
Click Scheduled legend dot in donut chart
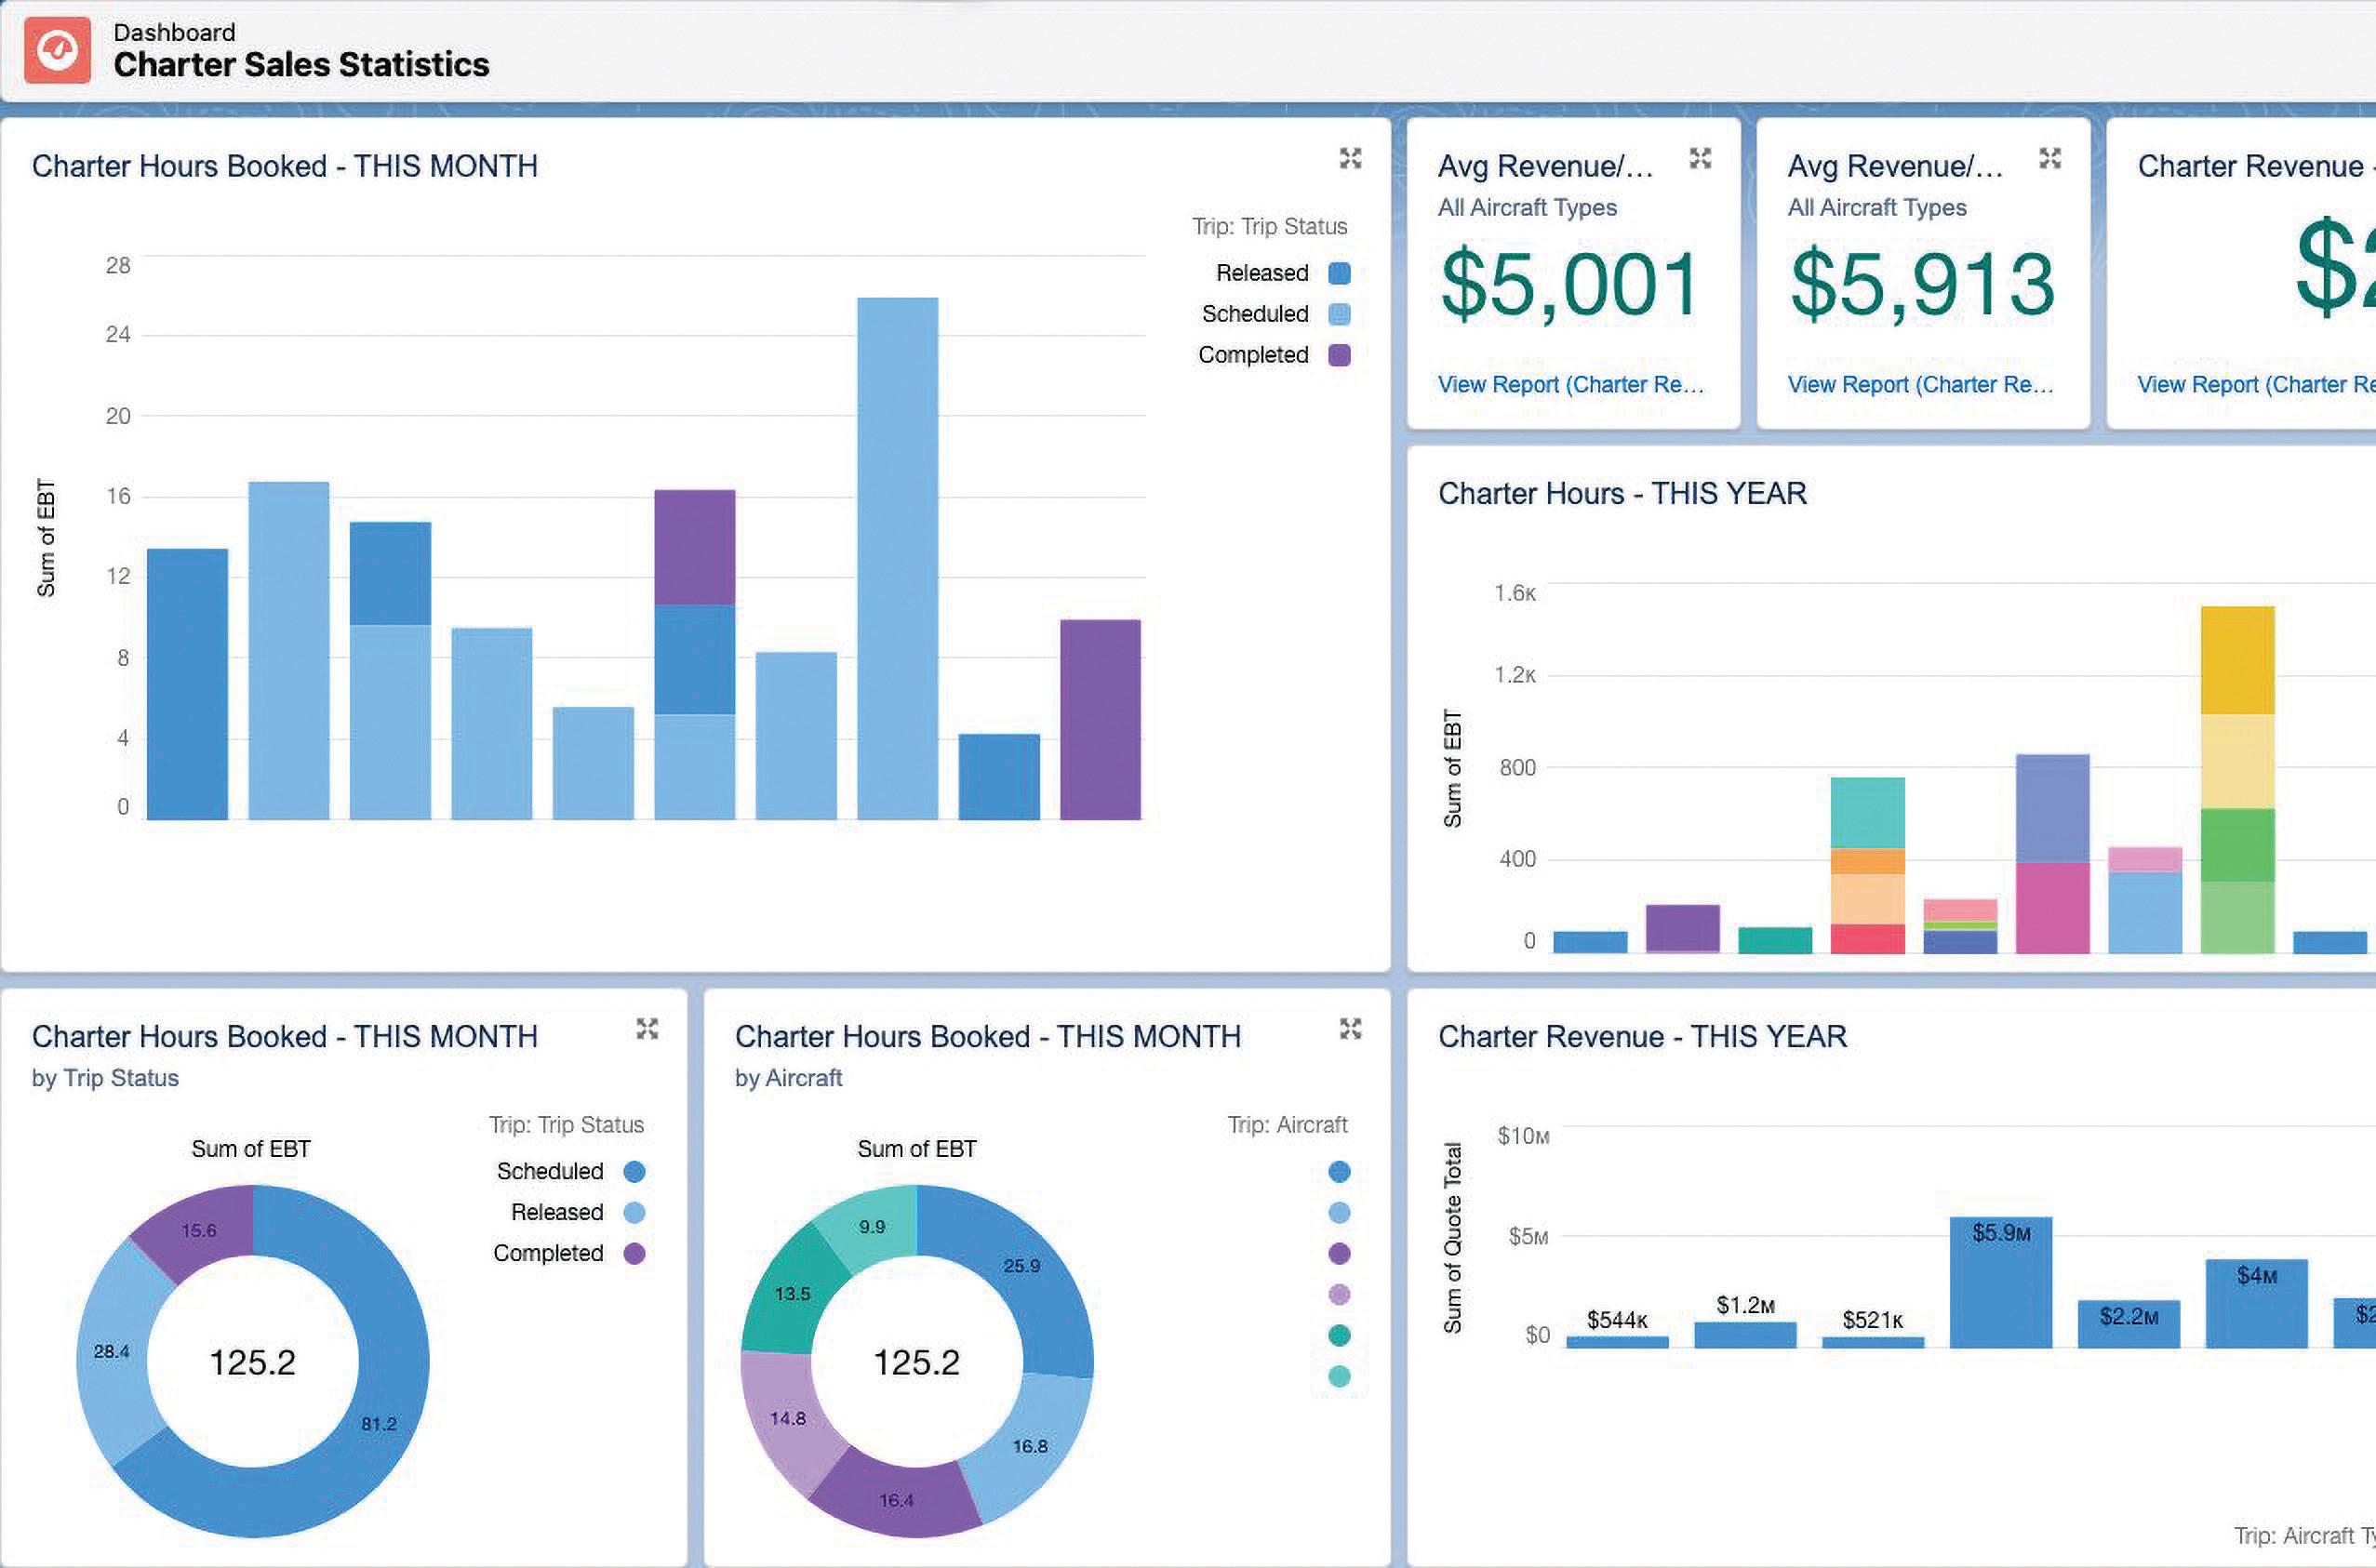click(x=634, y=1171)
